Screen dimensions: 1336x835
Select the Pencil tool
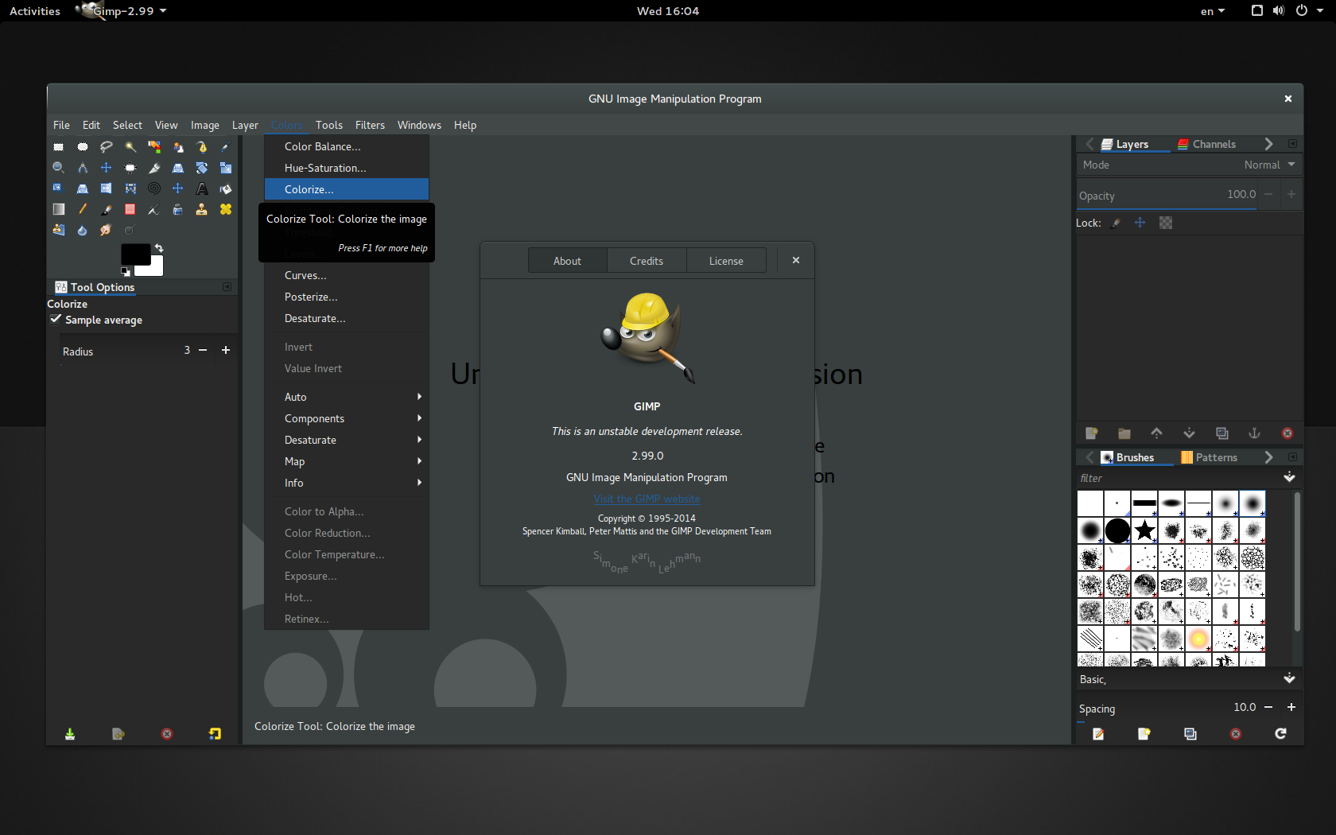82,209
